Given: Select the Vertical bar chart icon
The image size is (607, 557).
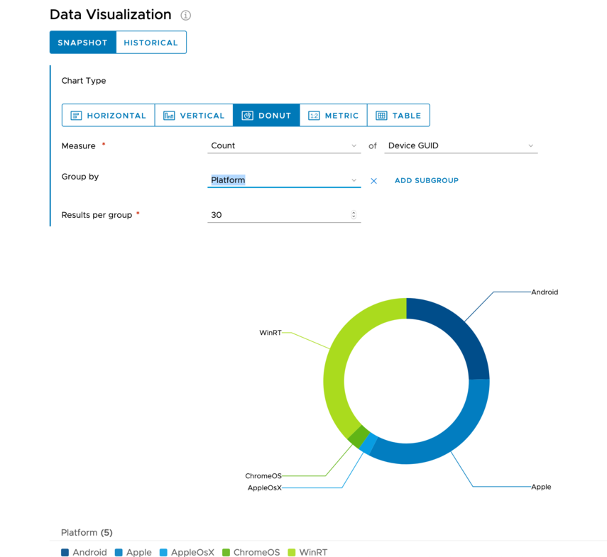Looking at the screenshot, I should tap(169, 116).
